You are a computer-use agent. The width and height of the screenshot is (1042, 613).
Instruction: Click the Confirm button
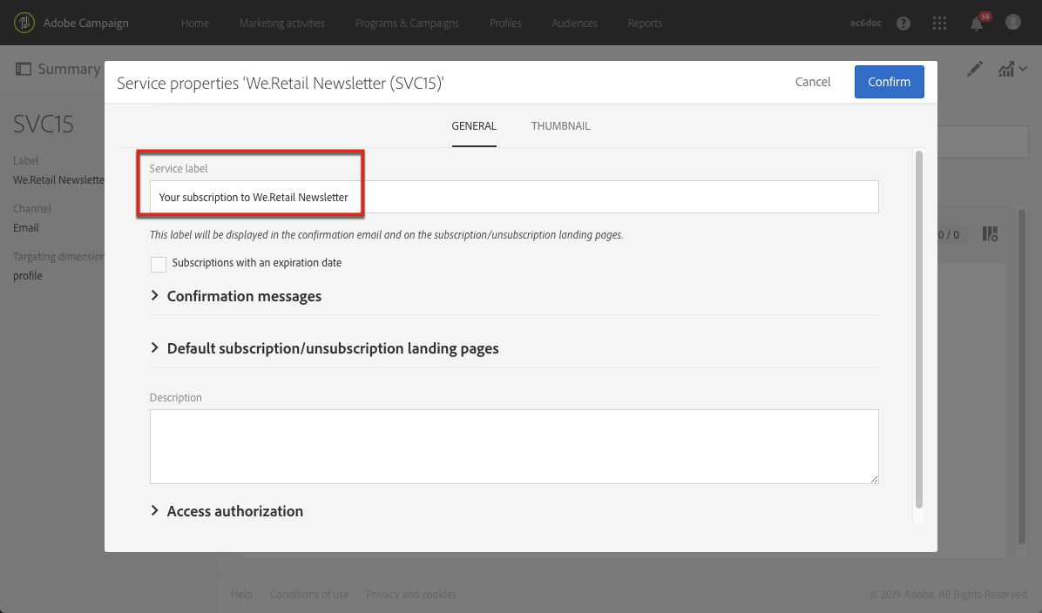coord(890,82)
